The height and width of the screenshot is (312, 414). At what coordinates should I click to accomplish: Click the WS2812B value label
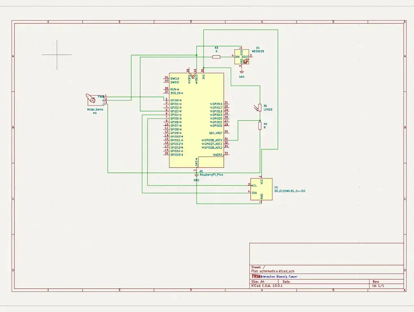258,51
